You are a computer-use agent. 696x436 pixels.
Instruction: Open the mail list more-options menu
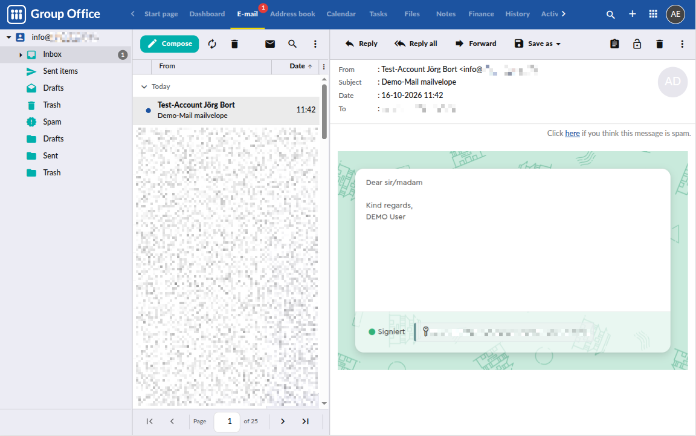(x=315, y=44)
